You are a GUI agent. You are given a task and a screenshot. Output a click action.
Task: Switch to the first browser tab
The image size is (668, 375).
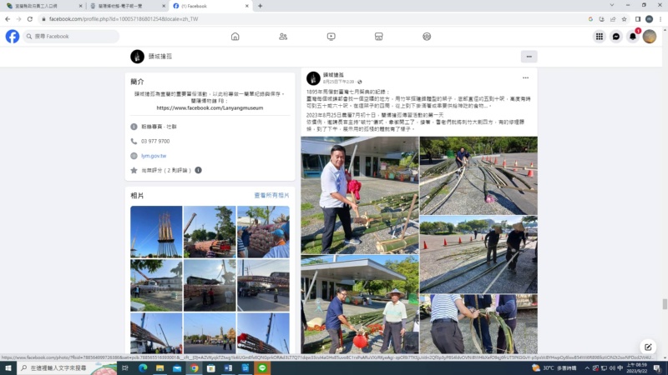point(42,6)
